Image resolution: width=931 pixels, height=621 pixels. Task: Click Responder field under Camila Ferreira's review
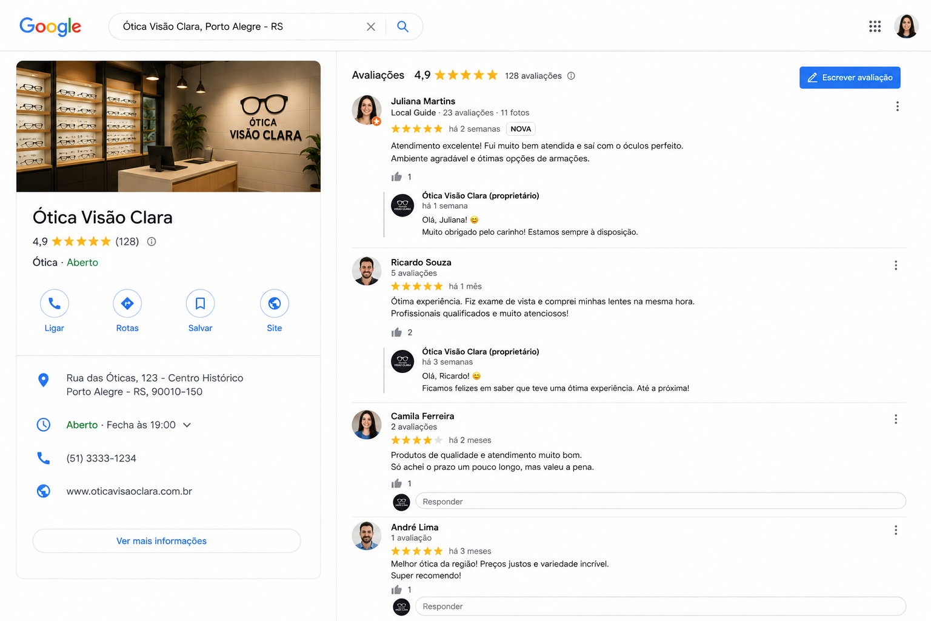[661, 502]
